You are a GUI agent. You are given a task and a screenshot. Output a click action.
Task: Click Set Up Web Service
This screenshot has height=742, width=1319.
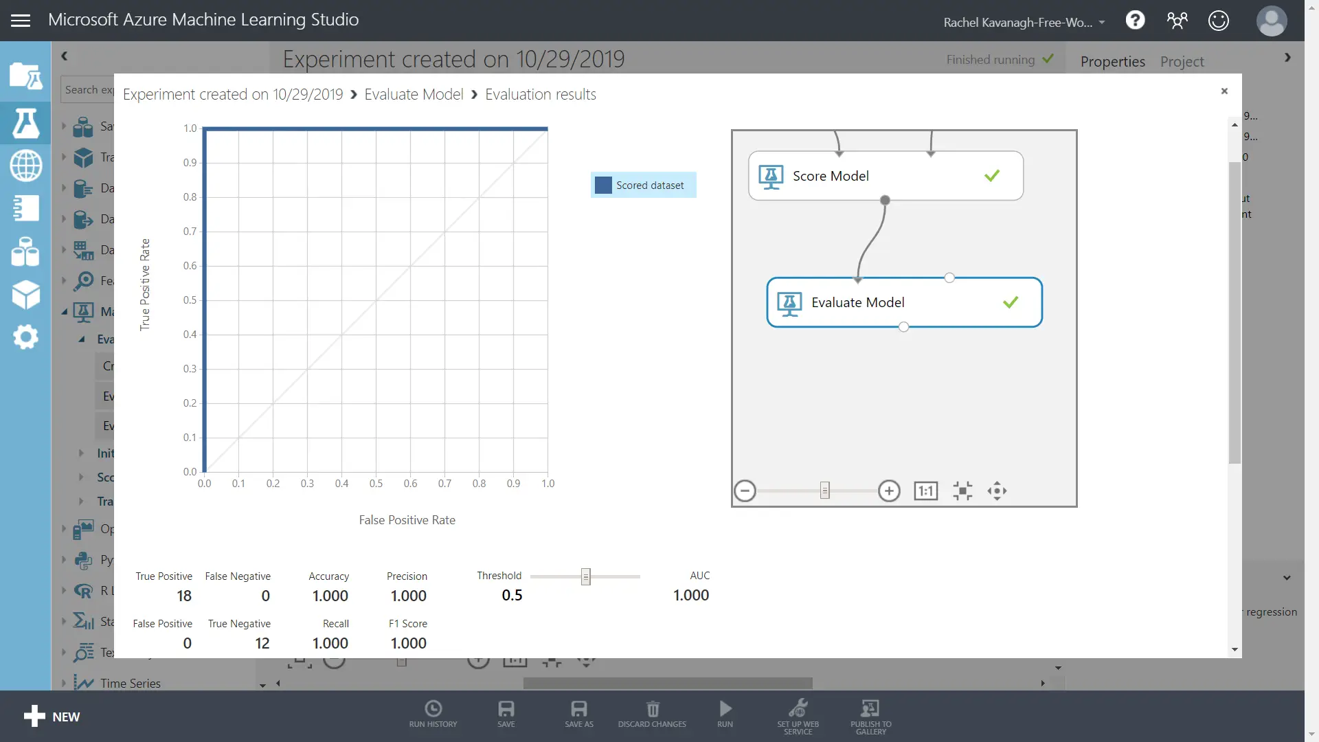click(x=798, y=717)
